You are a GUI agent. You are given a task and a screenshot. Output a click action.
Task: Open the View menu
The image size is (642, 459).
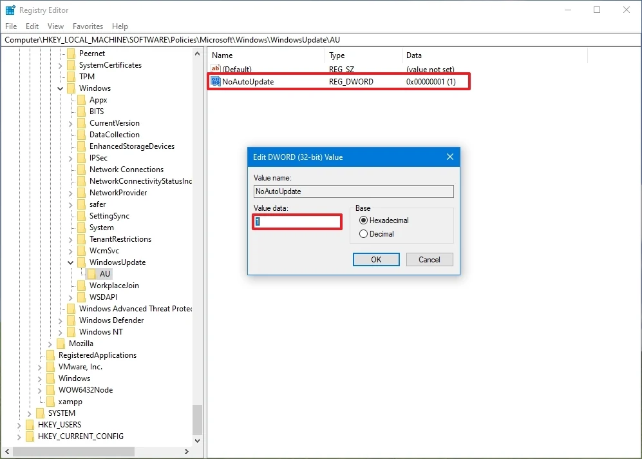click(x=55, y=26)
